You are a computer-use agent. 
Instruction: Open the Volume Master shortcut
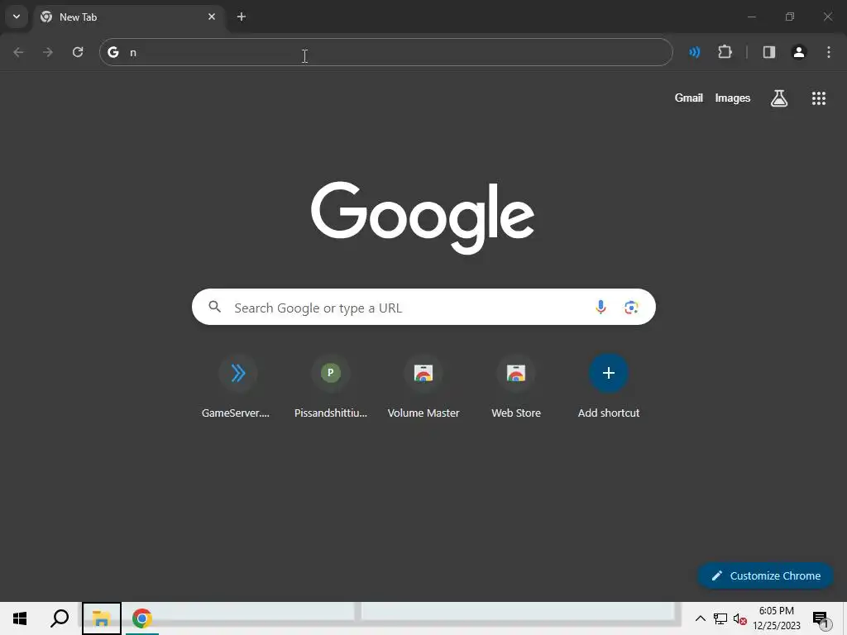click(x=423, y=387)
